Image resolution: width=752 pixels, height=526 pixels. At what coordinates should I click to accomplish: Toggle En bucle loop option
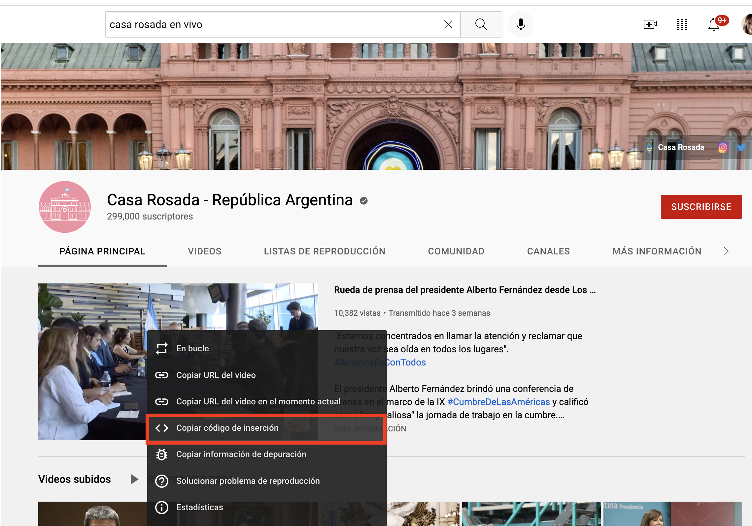click(192, 348)
